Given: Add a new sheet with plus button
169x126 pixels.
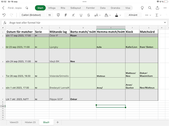Looking at the screenshot, I should click(57, 122).
